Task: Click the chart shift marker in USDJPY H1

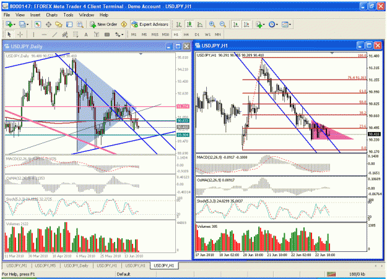Action: pyautogui.click(x=332, y=53)
